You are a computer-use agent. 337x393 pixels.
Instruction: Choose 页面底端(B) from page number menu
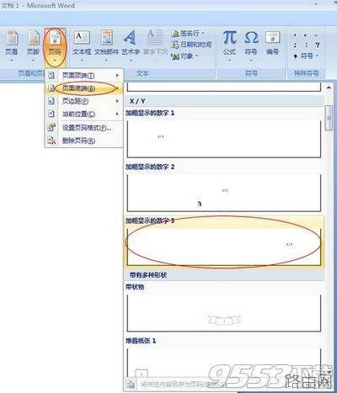tap(84, 88)
